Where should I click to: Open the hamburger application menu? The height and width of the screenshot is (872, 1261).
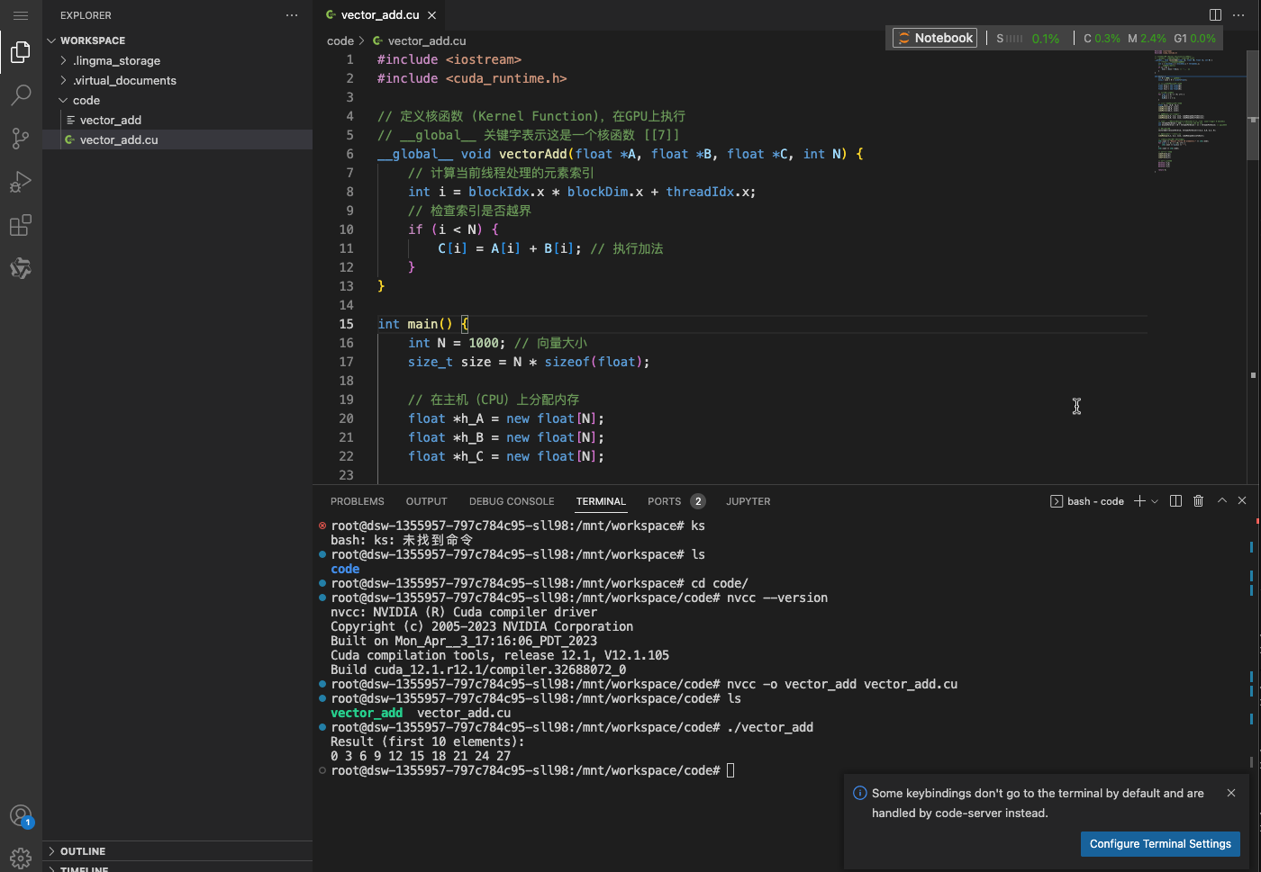click(21, 15)
